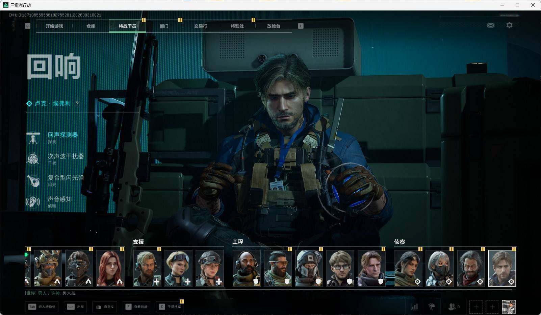Image resolution: width=541 pixels, height=315 pixels.
Task: Choose the long-haired engineer operator in scarf
Action: click(371, 268)
